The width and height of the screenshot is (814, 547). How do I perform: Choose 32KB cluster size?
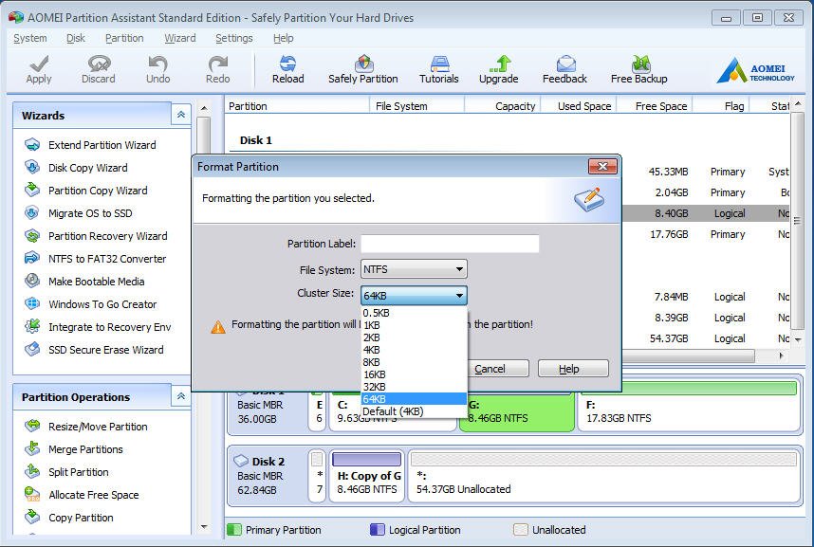(x=414, y=387)
